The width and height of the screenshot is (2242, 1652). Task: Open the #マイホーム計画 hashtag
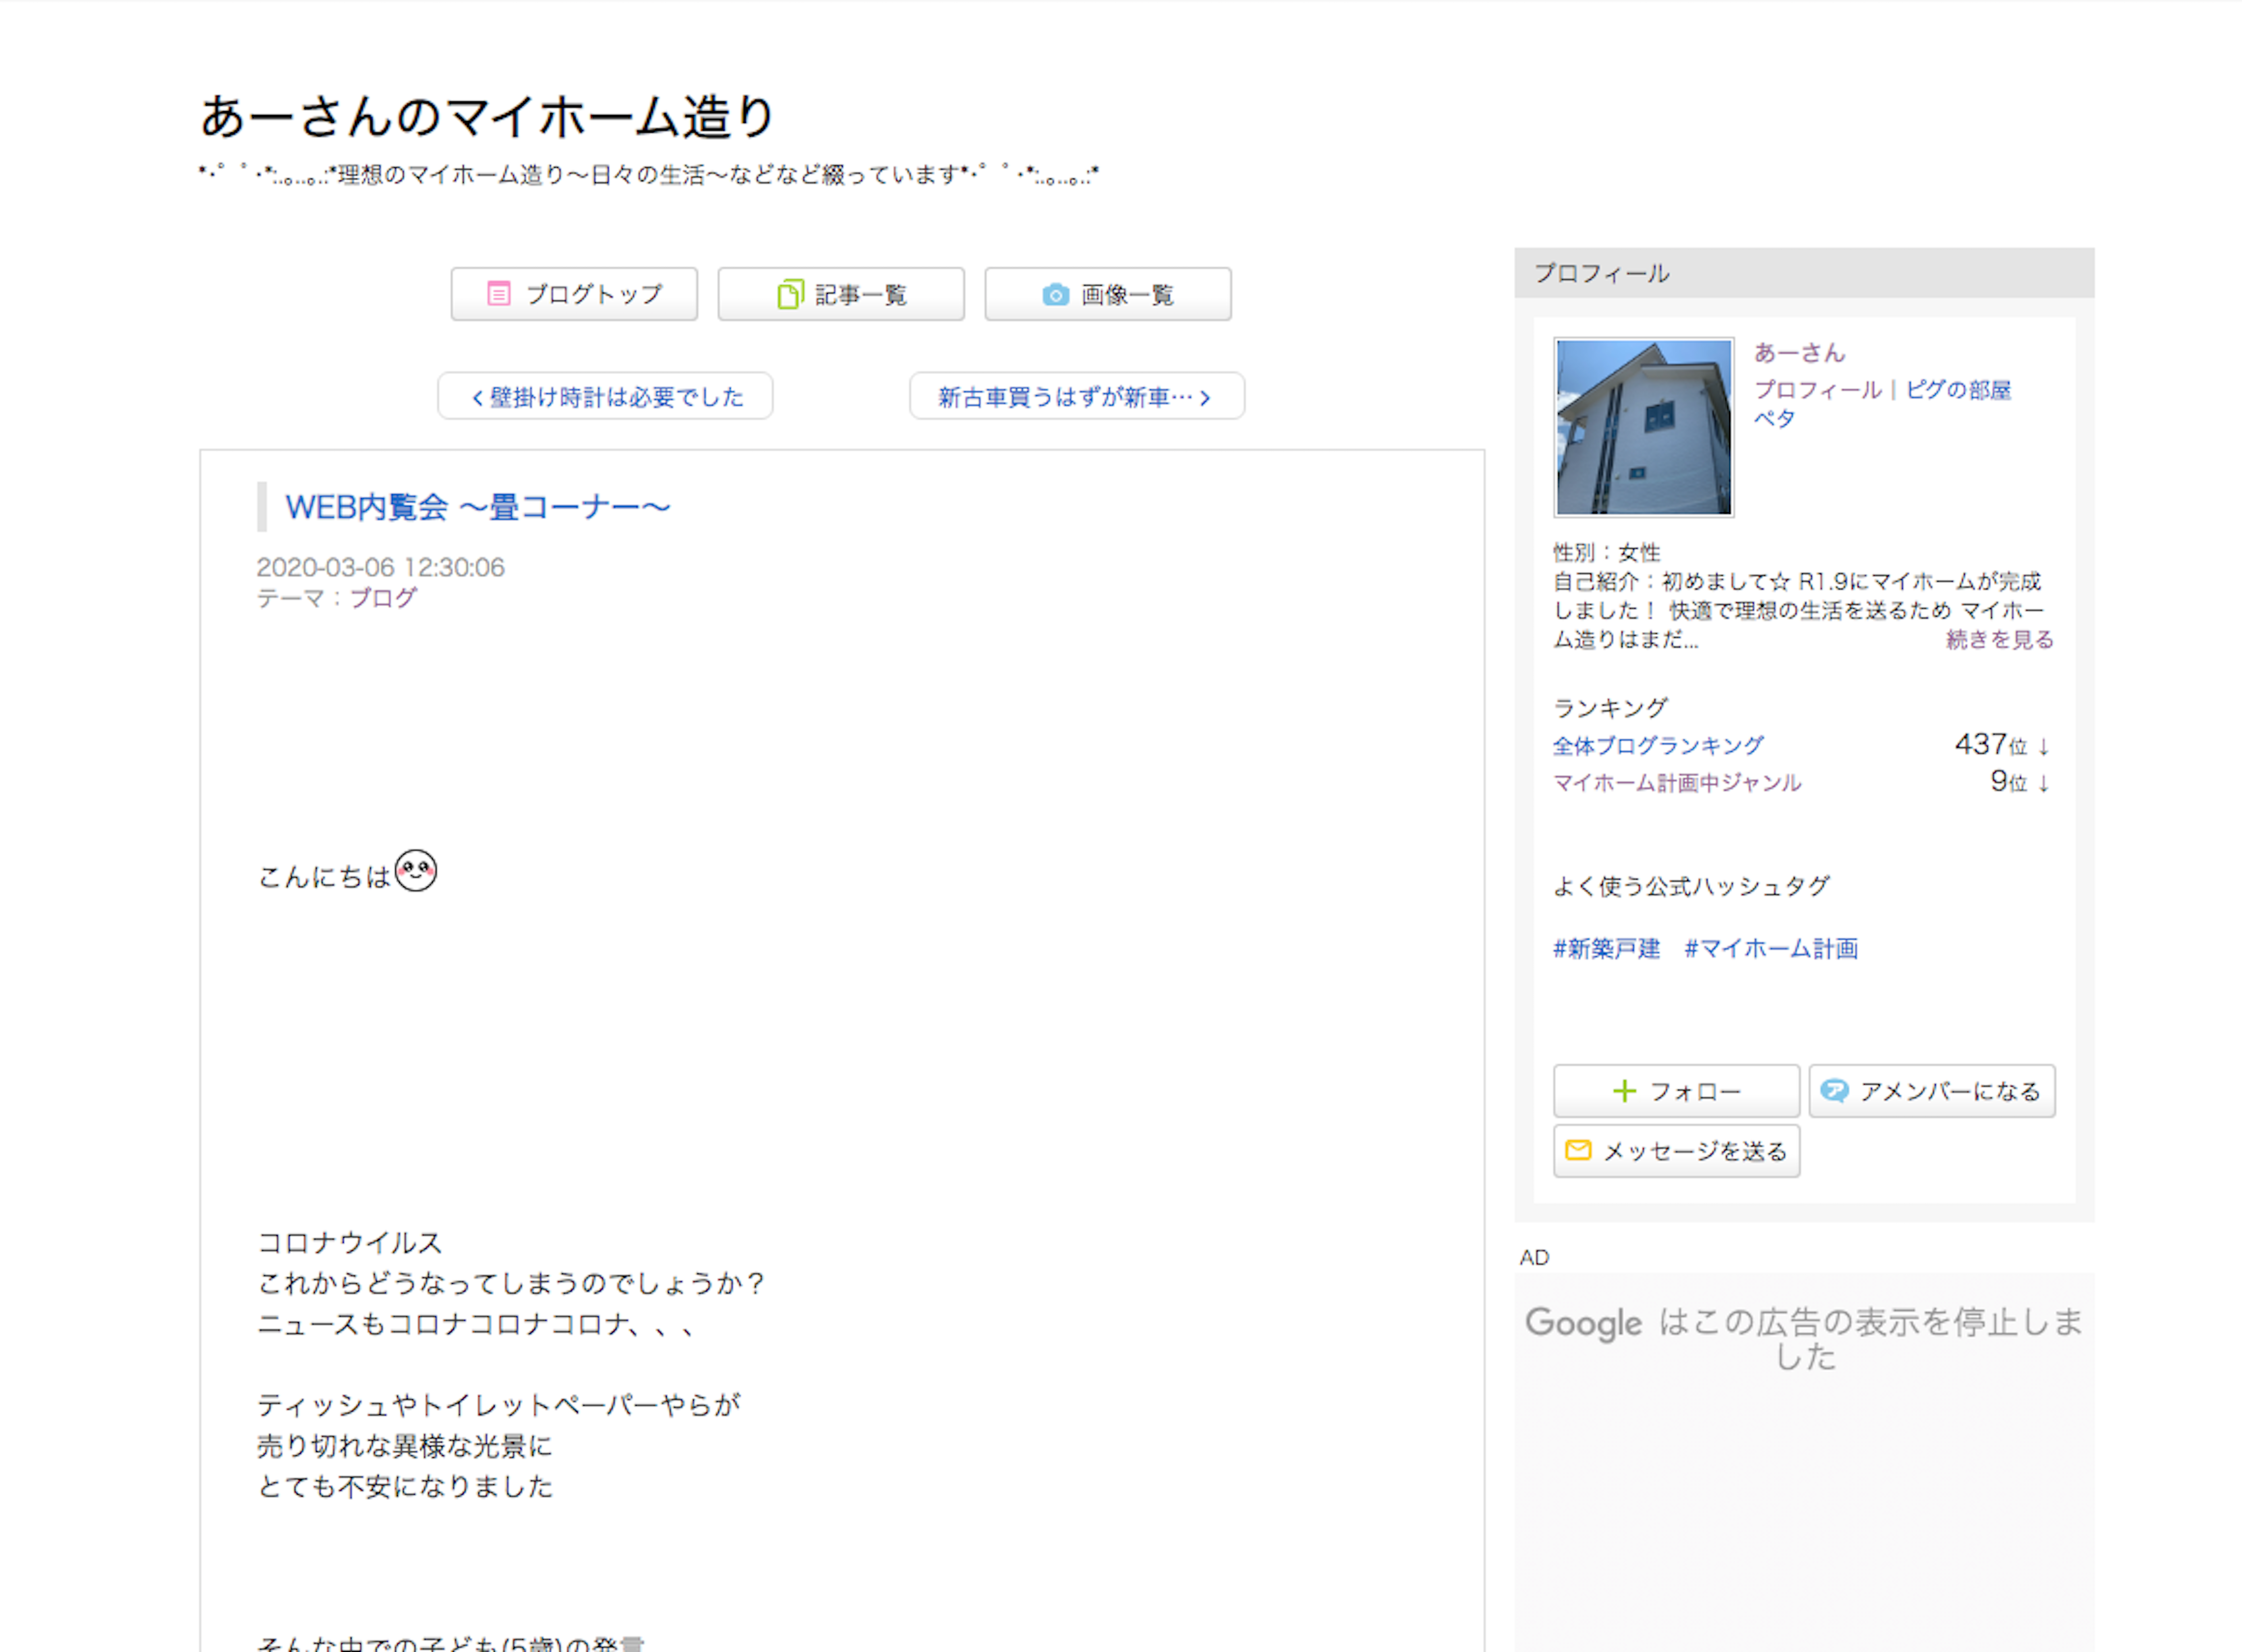[1771, 949]
